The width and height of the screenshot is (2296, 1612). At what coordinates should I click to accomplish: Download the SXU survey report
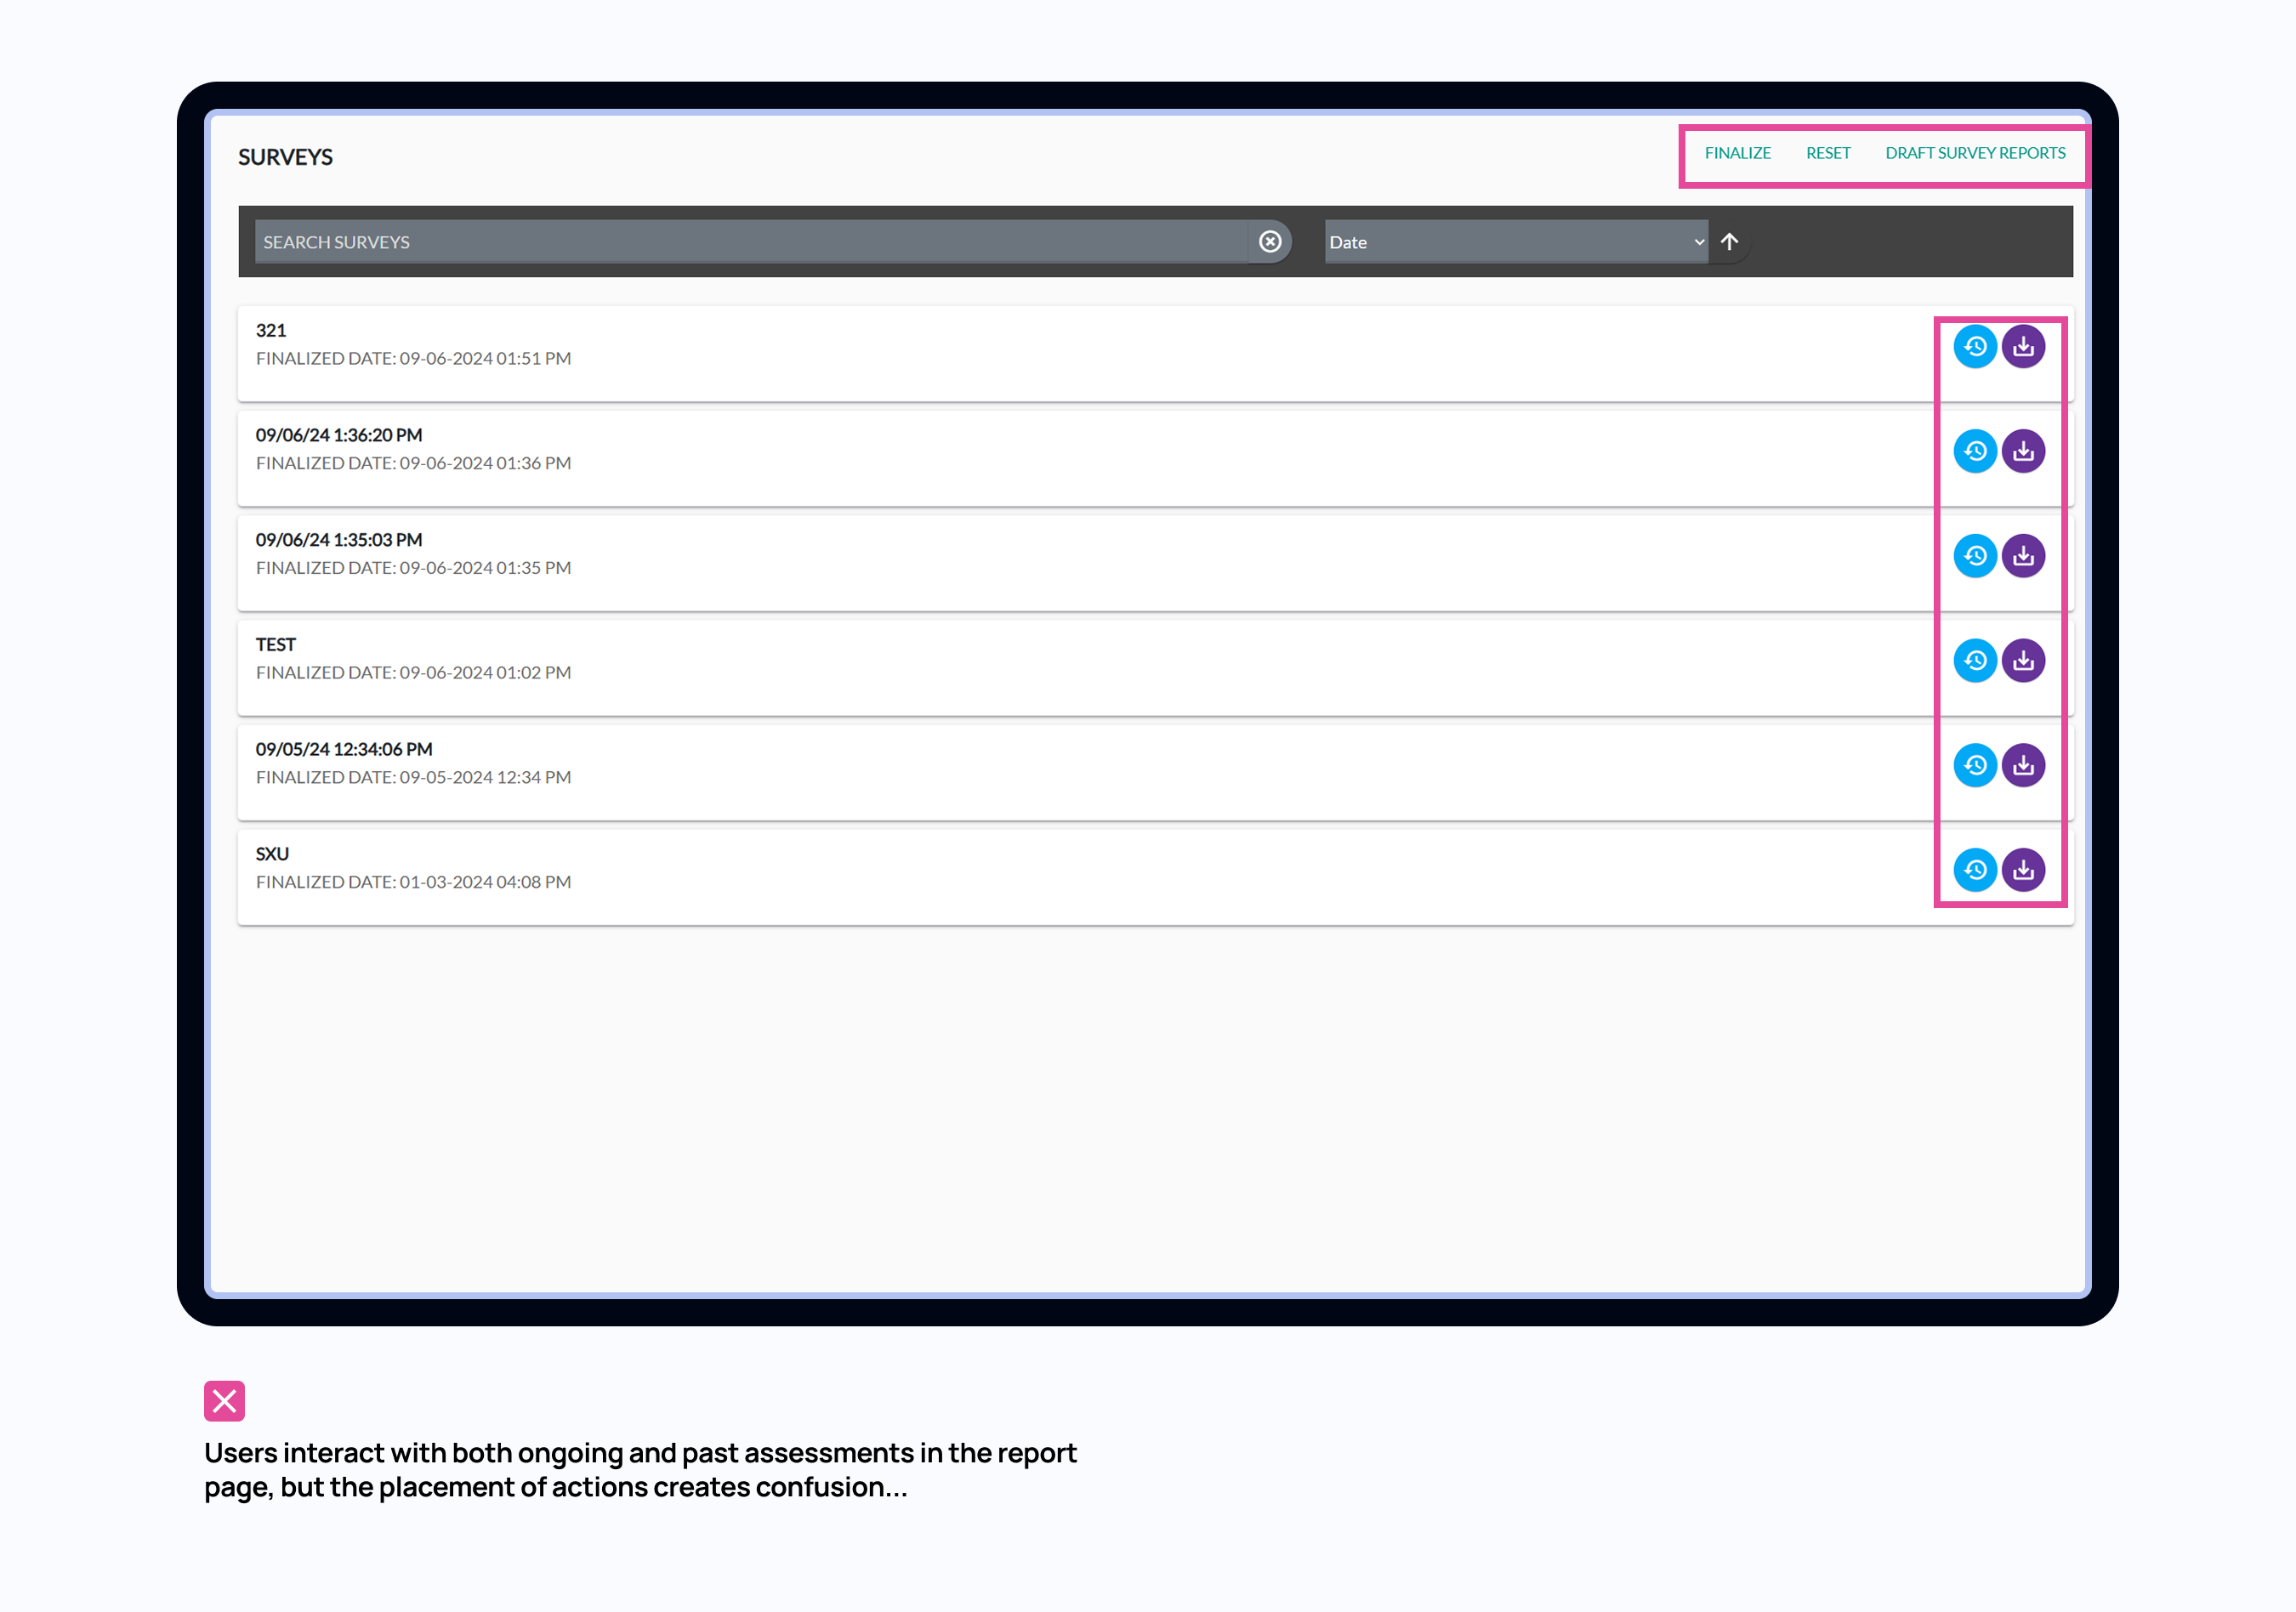click(x=2023, y=870)
